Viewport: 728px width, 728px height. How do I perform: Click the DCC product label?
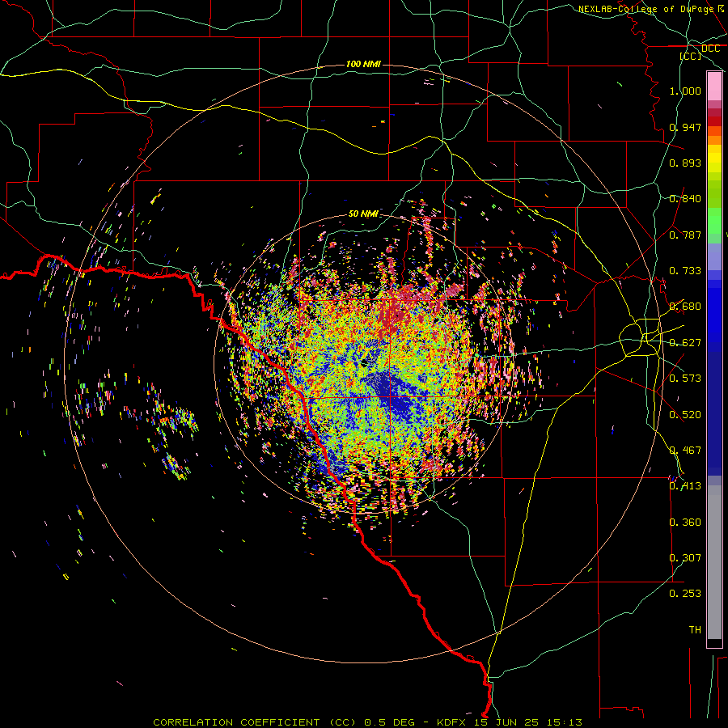710,49
